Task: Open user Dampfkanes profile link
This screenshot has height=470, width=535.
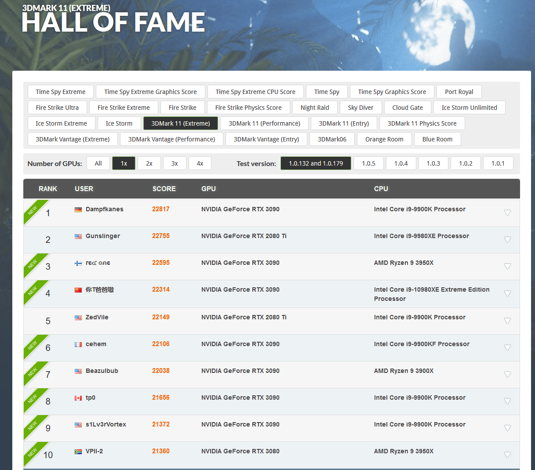Action: pos(105,209)
